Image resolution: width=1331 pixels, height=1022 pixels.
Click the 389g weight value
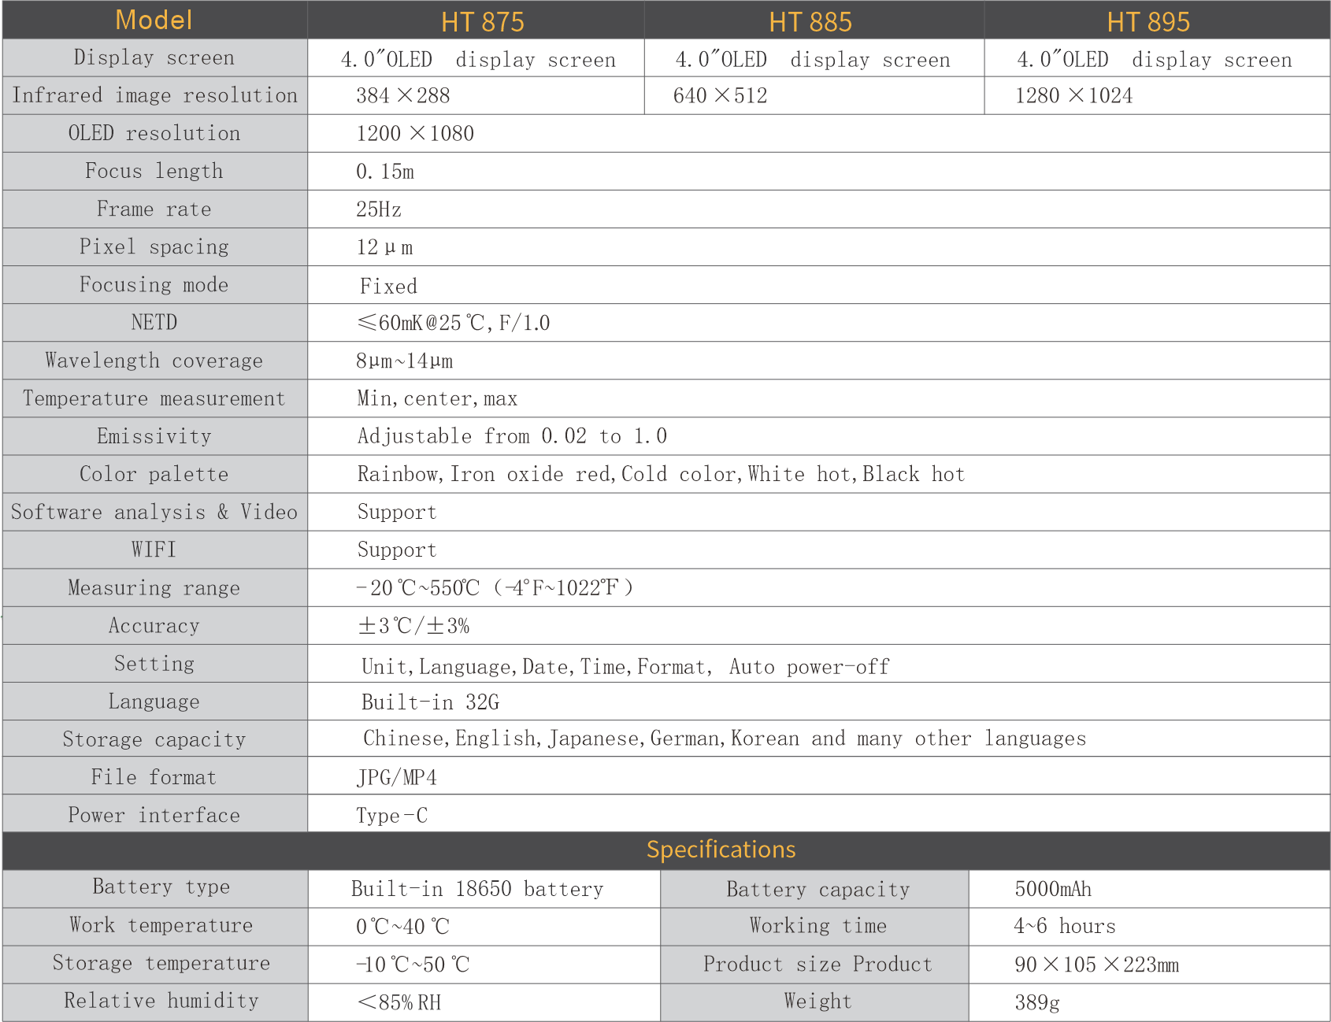(x=1036, y=1002)
